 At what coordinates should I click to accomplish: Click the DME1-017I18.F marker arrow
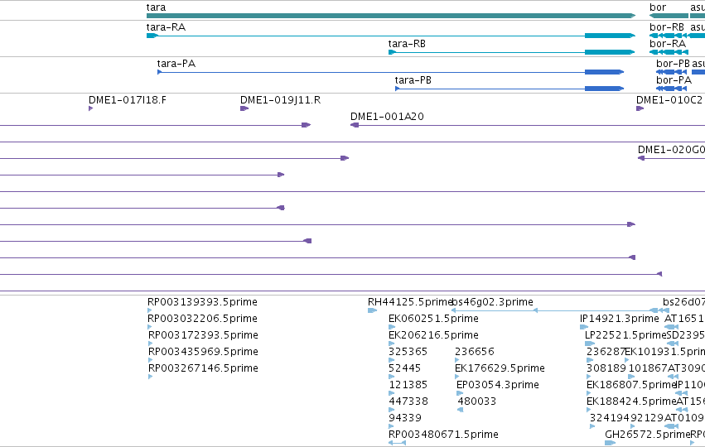(91, 108)
